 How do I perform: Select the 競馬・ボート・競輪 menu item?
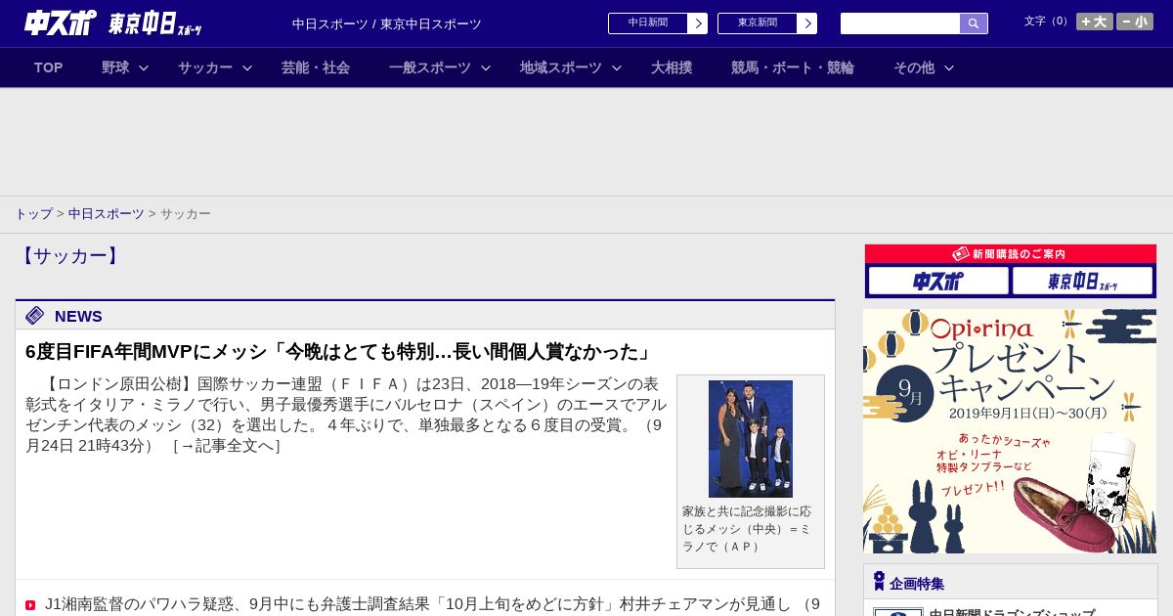click(793, 67)
